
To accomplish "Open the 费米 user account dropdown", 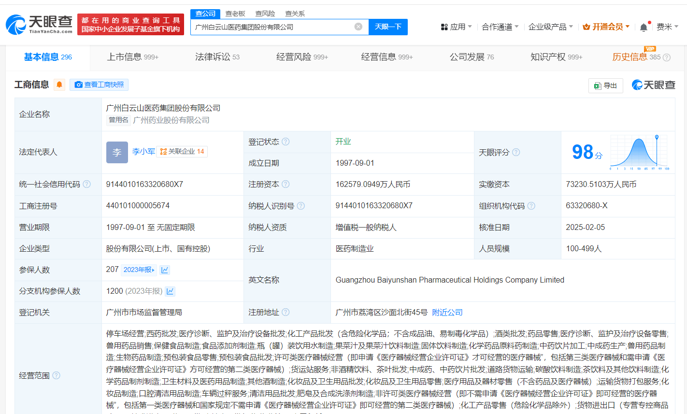I will tap(667, 27).
